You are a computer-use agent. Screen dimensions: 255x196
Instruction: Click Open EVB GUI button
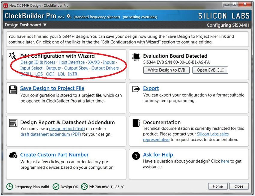[210, 70]
